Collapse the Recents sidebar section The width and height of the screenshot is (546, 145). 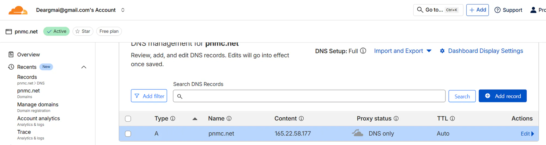tap(84, 67)
